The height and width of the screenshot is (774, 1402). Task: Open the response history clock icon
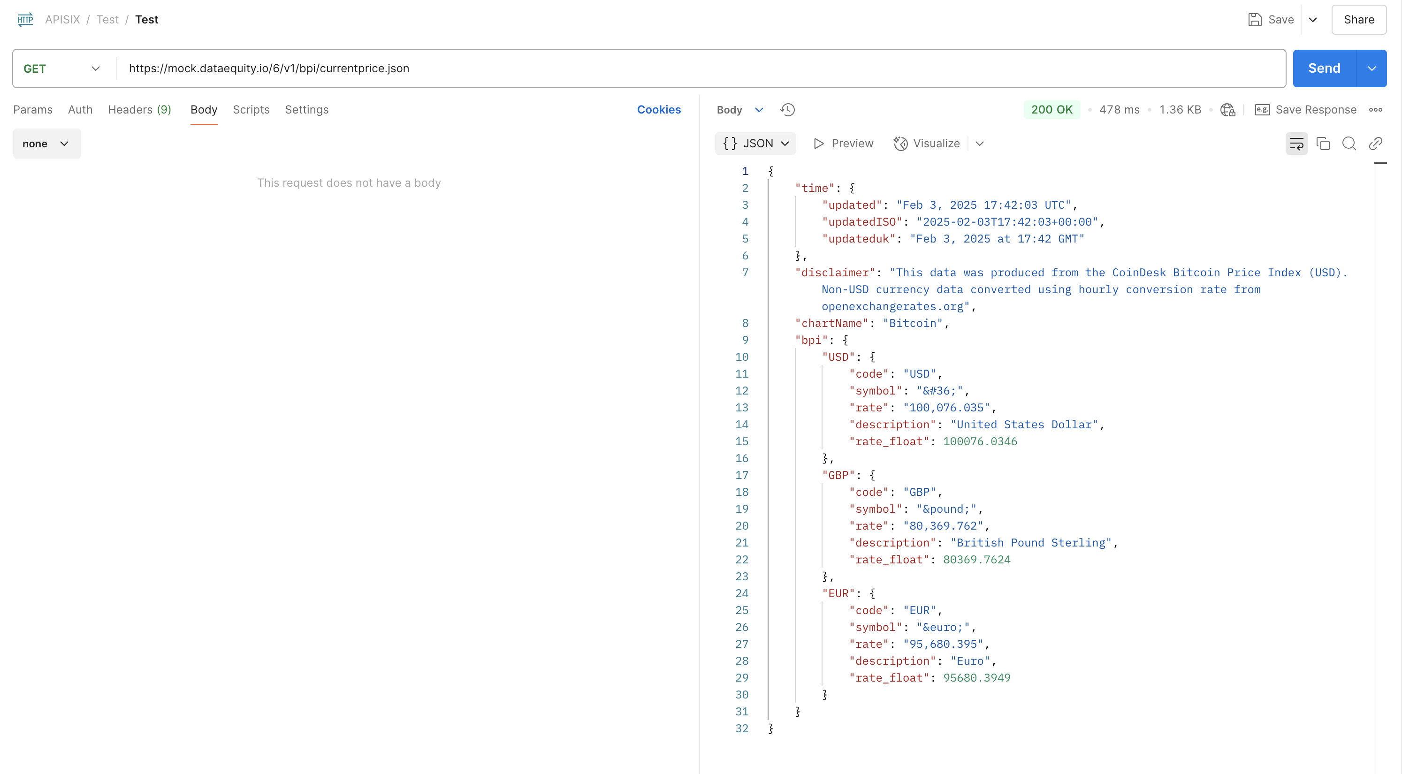pyautogui.click(x=787, y=110)
